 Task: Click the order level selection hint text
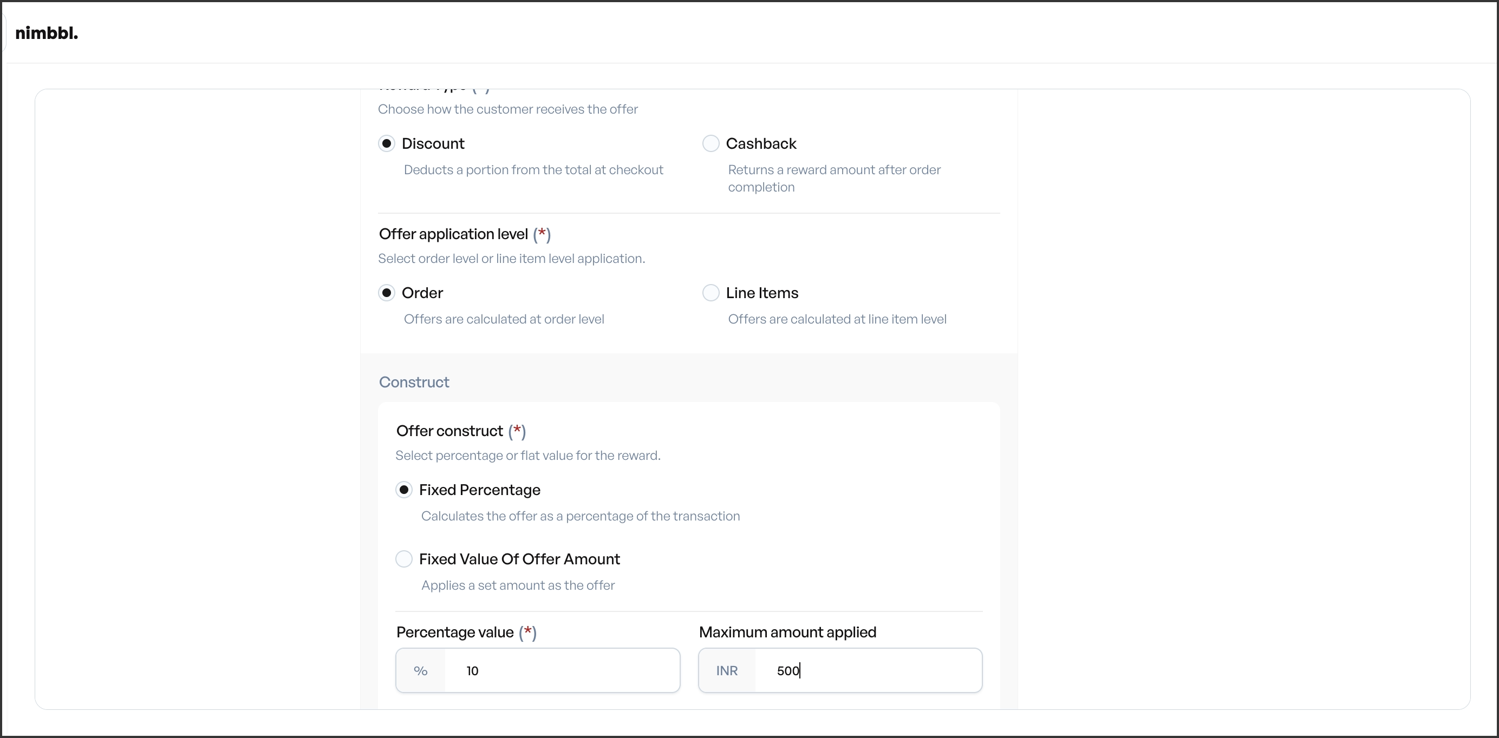point(504,319)
